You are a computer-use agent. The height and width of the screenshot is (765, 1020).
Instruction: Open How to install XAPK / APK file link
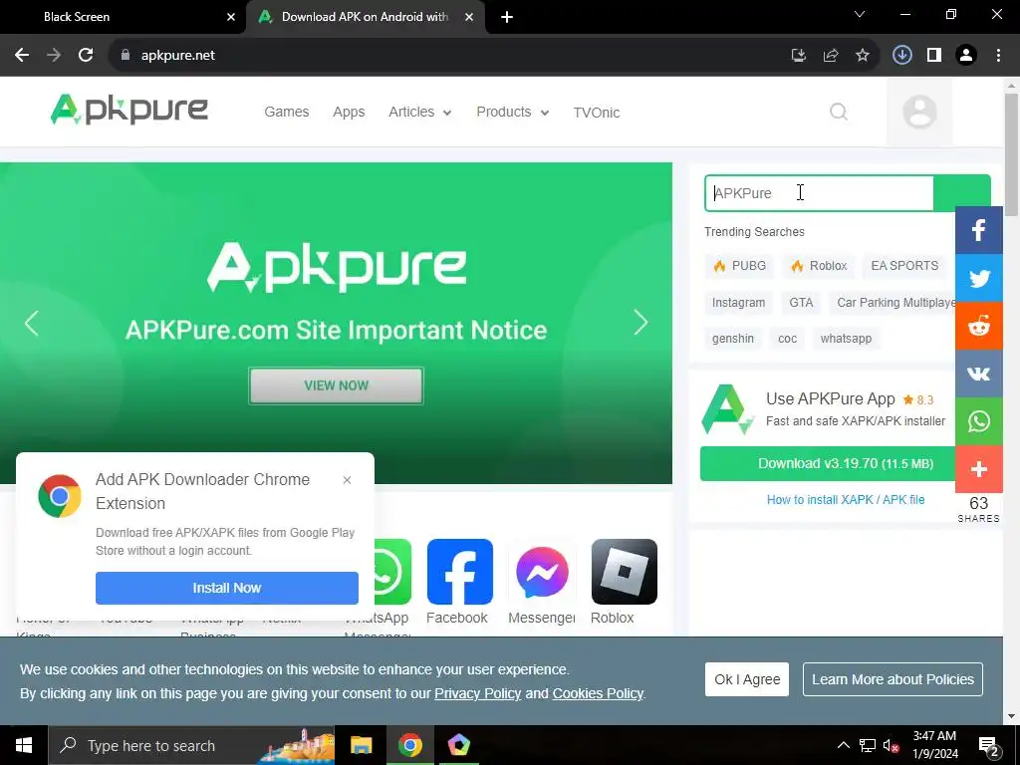846,500
